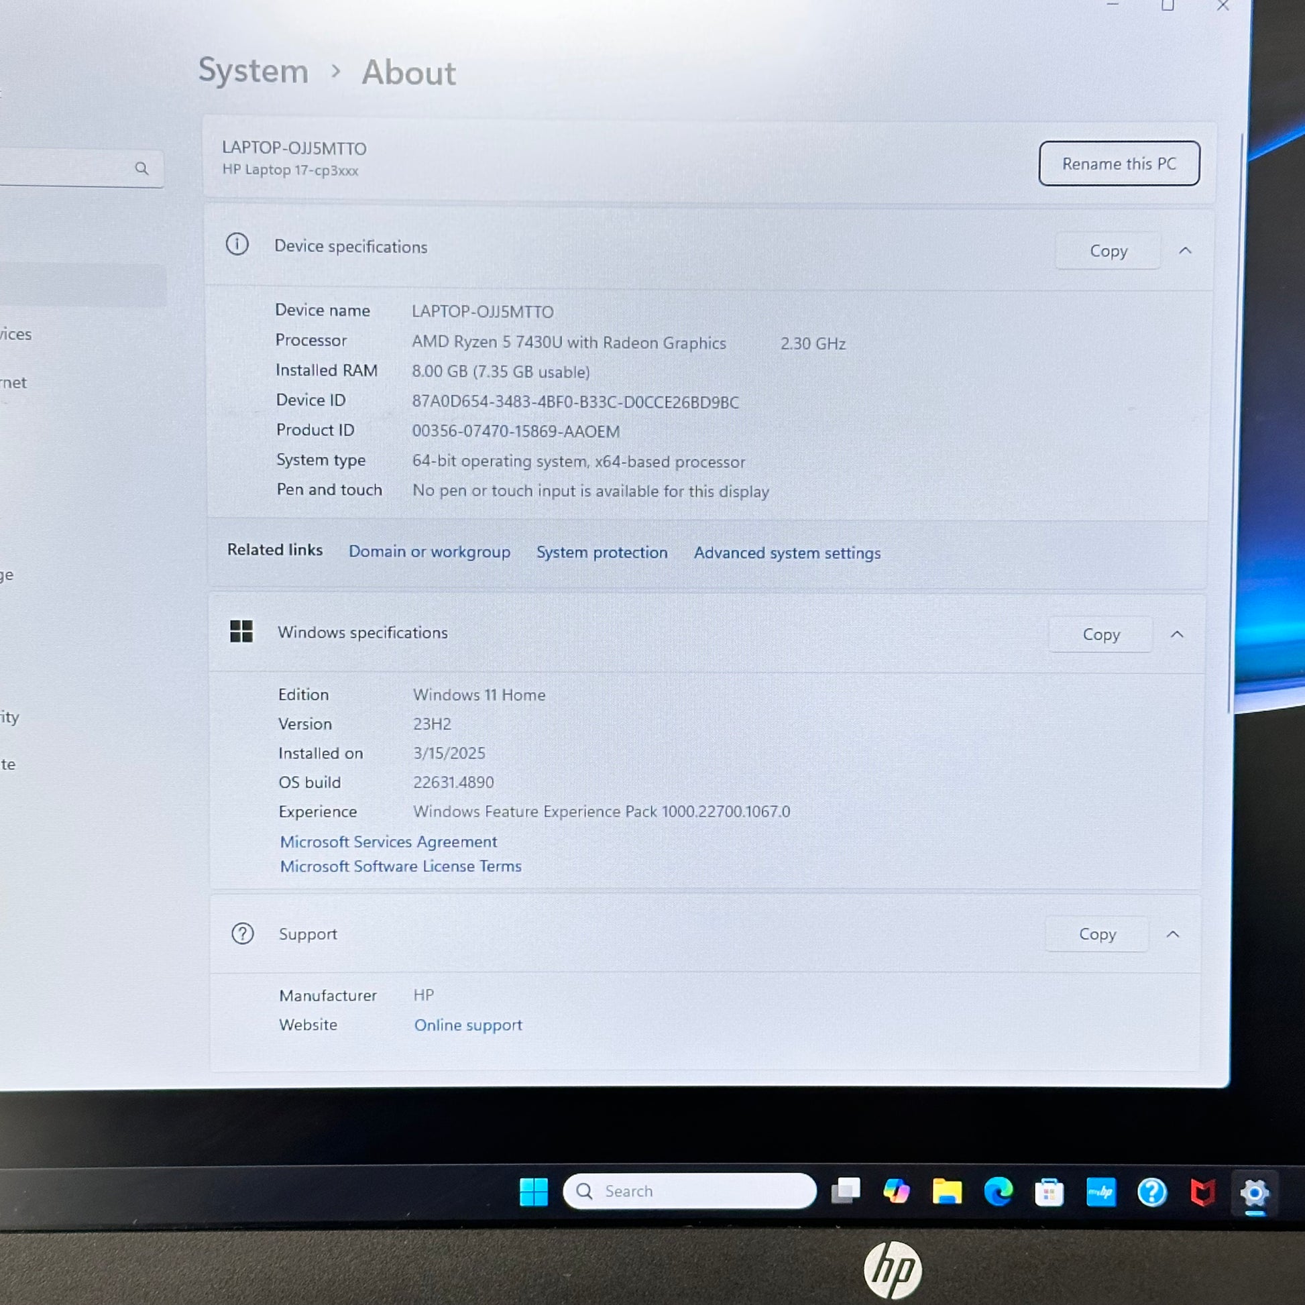
Task: Click the blue help question mark icon
Action: 1151,1192
